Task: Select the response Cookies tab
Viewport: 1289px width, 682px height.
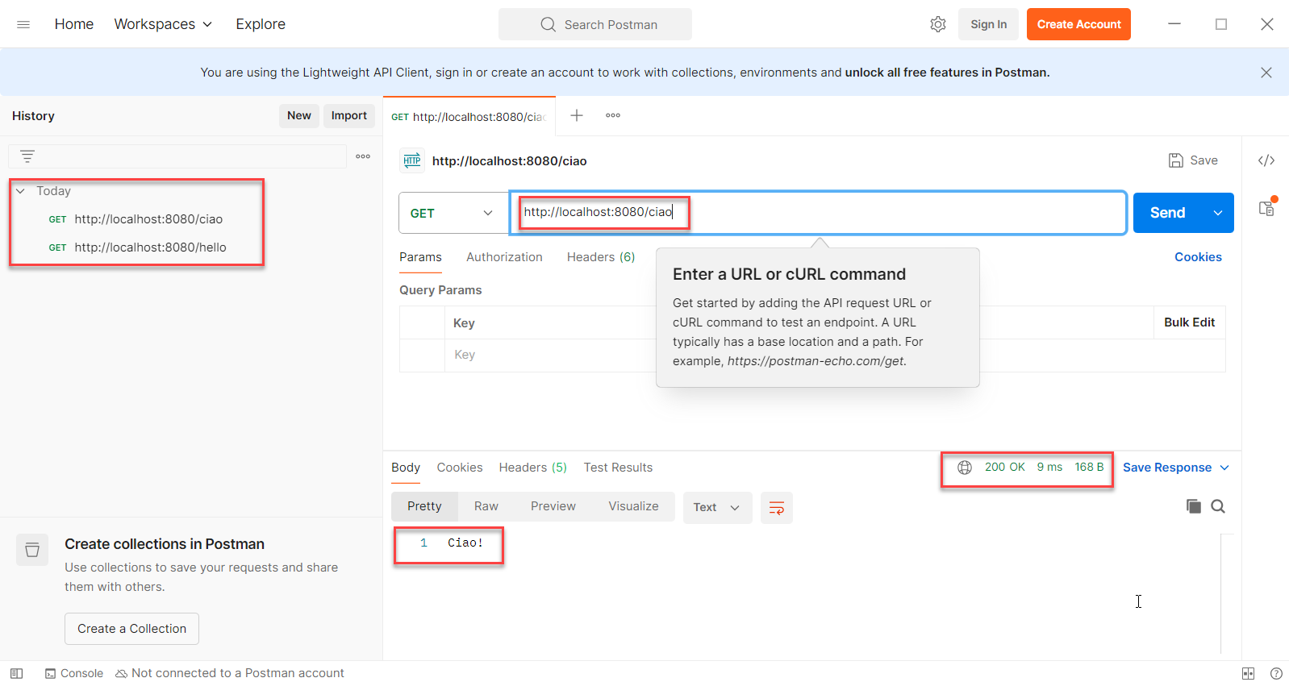Action: (x=460, y=468)
